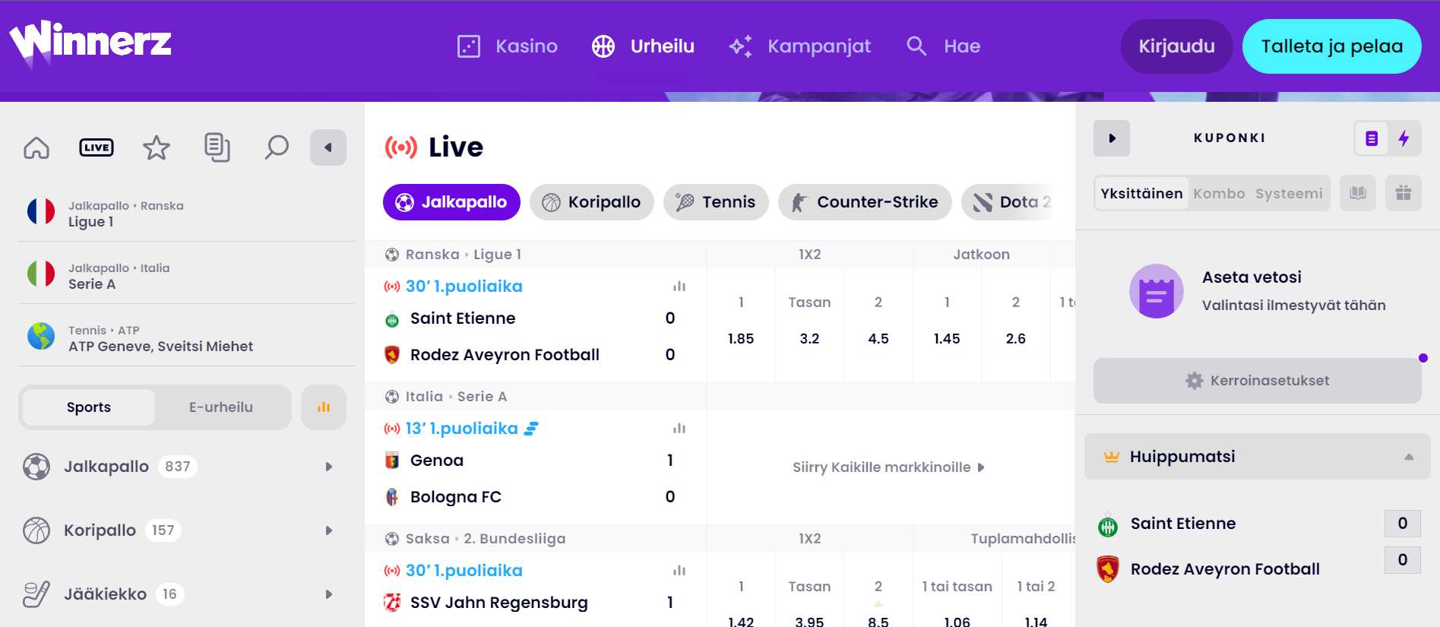This screenshot has width=1440, height=627.
Task: Open statistics for SSV Jahn Regensburg match
Action: pyautogui.click(x=679, y=571)
